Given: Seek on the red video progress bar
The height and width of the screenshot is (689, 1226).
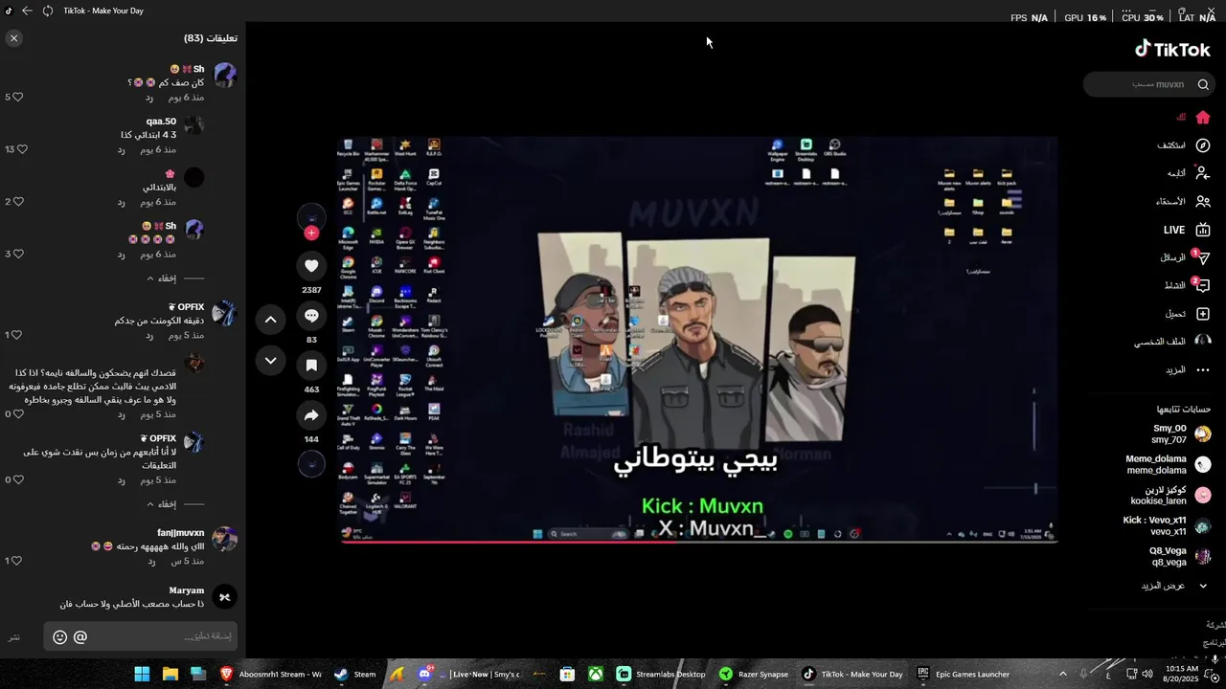Looking at the screenshot, I should tap(699, 542).
